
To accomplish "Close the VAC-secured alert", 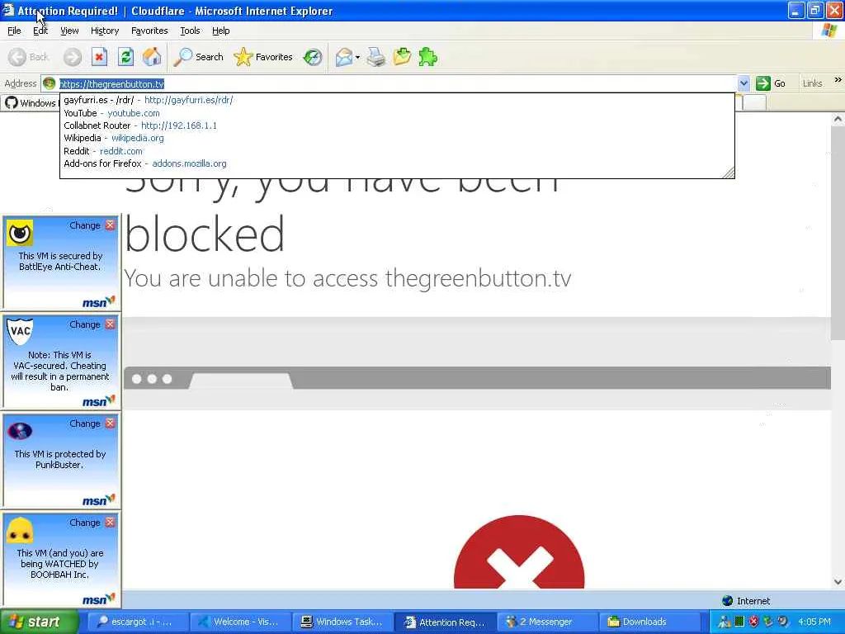I will [110, 324].
